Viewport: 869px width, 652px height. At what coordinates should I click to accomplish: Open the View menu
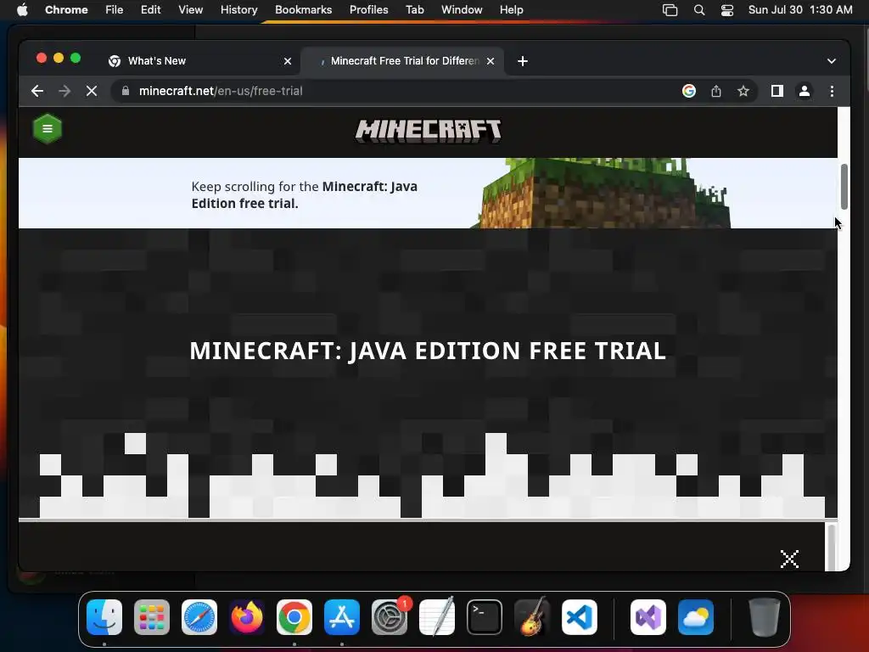190,10
